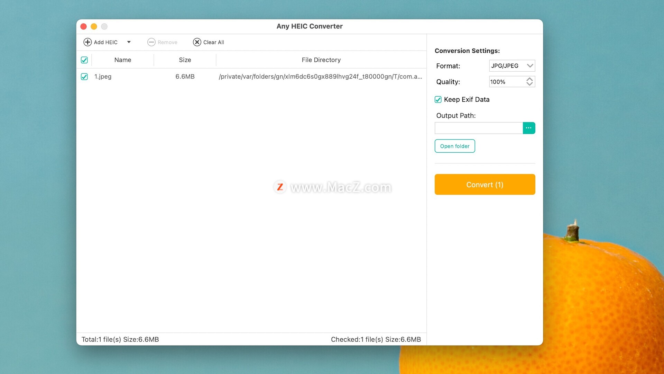Sort by the Name column header
Image resolution: width=664 pixels, height=374 pixels.
(123, 60)
